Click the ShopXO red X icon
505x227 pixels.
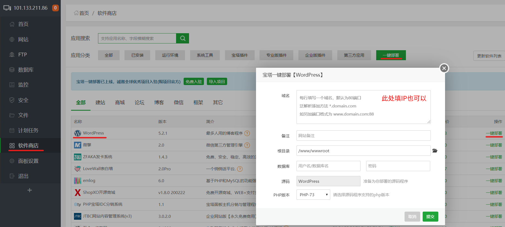click(x=78, y=192)
